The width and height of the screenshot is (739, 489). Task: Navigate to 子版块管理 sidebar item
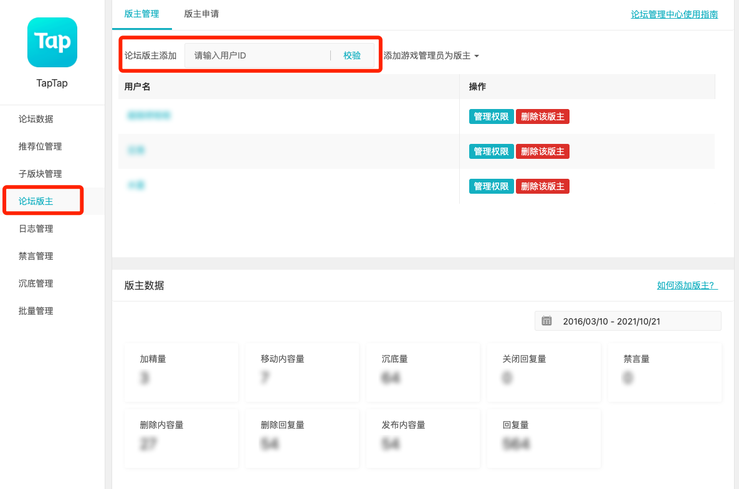pyautogui.click(x=40, y=174)
